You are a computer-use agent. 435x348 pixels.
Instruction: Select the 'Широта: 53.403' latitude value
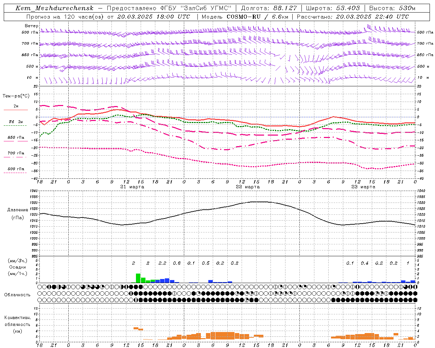pos(333,8)
